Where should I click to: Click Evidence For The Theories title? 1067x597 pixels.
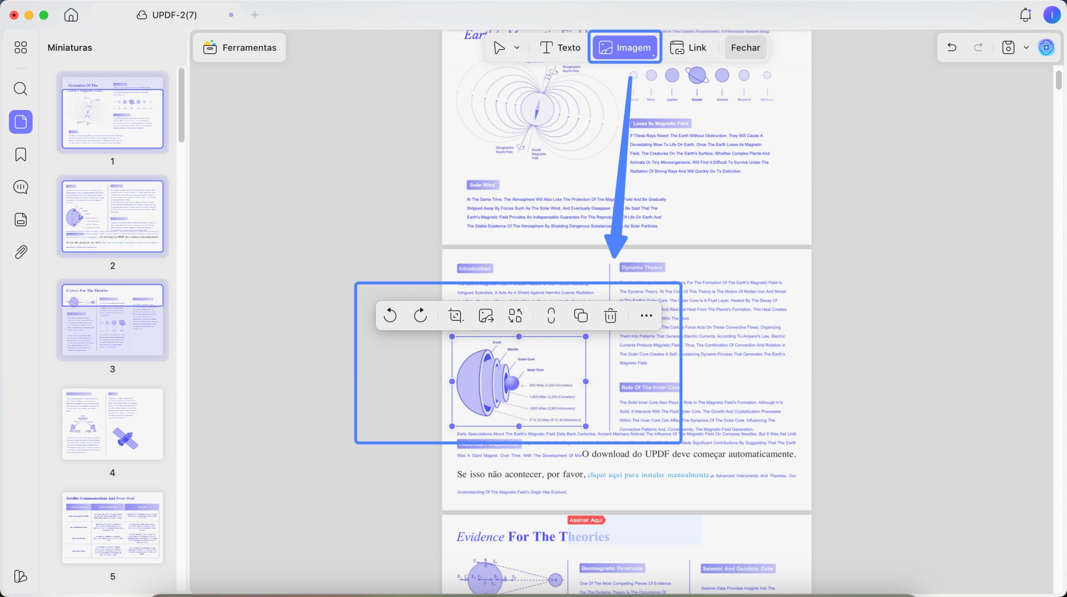coord(533,537)
